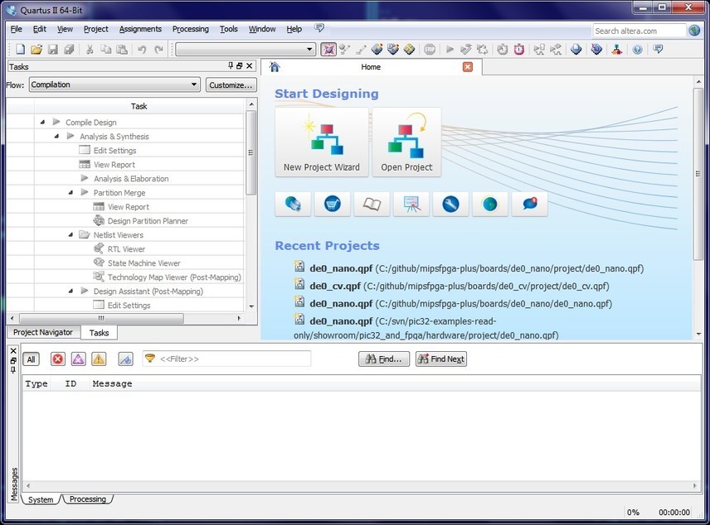Click the highlighted pink toolbar icon
This screenshot has width=710, height=525.
[x=328, y=50]
